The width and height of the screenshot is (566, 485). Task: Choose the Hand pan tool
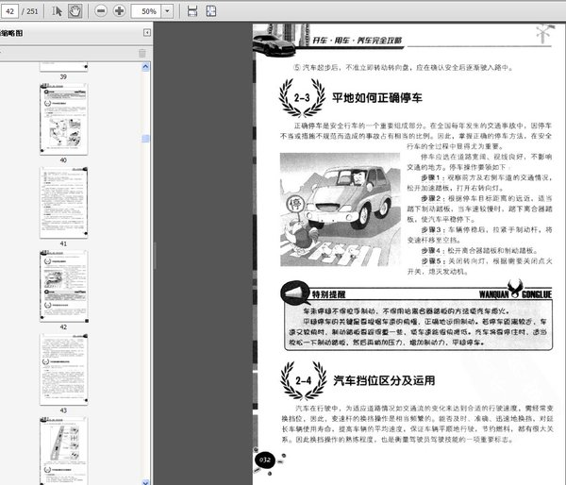(75, 11)
